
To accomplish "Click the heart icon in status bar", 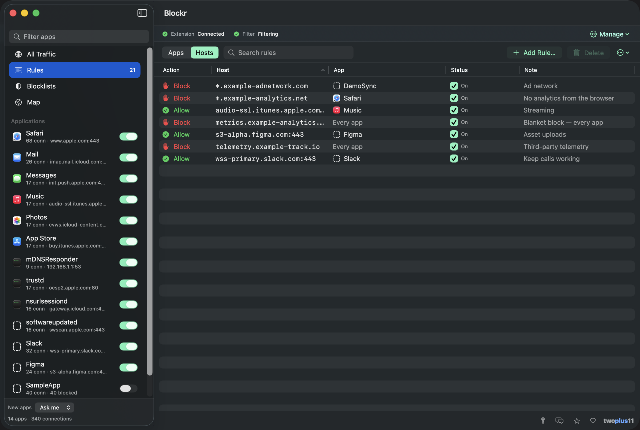I will coord(593,421).
